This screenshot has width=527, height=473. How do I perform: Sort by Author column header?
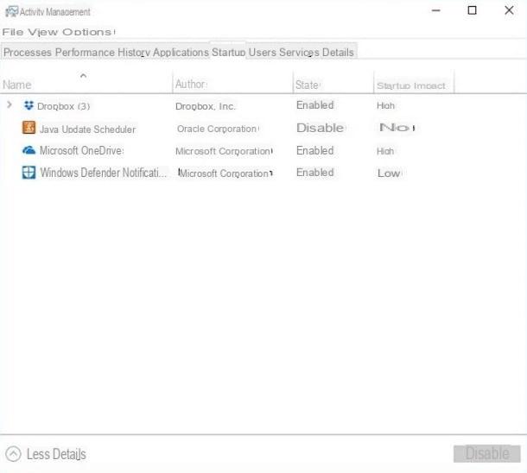(x=191, y=84)
